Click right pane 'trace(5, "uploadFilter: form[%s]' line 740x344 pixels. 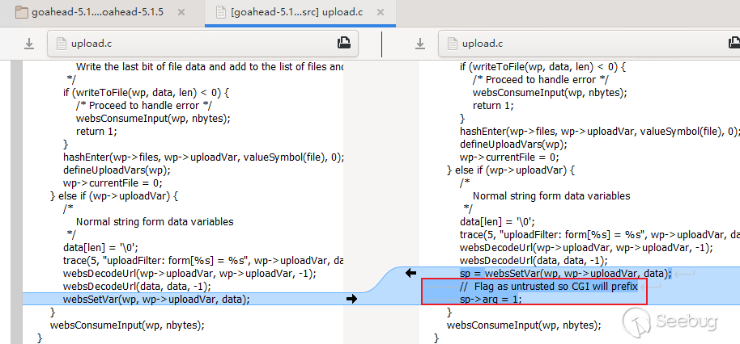tap(599, 235)
